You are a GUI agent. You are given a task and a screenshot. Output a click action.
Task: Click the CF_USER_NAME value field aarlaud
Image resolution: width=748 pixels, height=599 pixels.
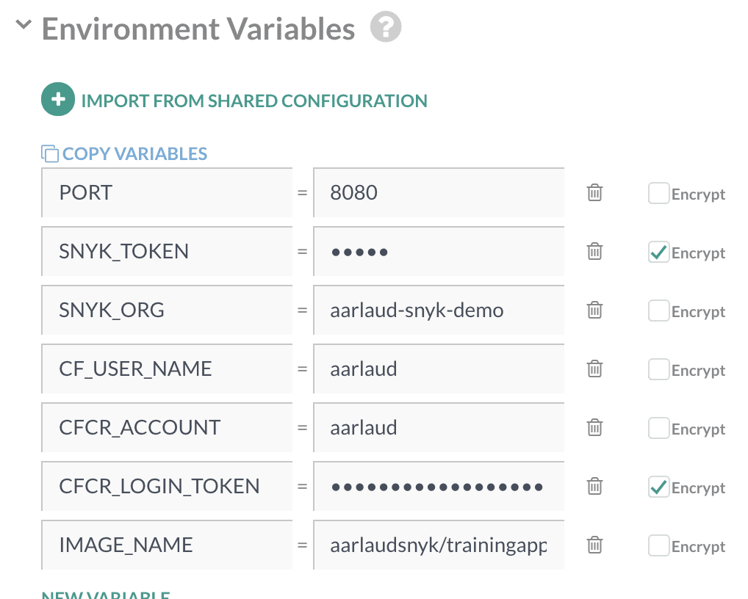(x=439, y=369)
